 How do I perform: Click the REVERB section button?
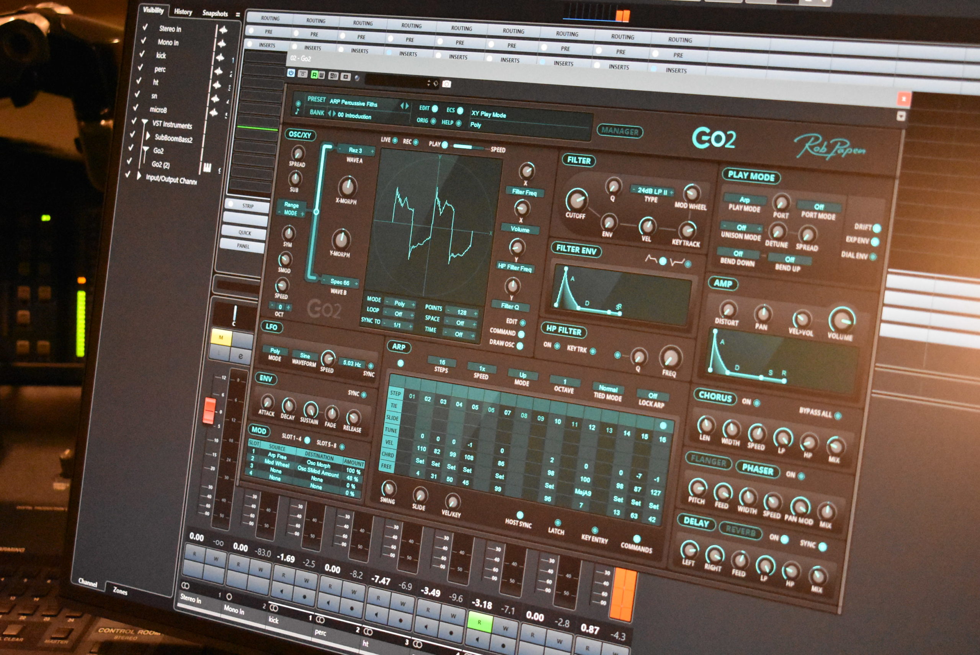click(740, 531)
